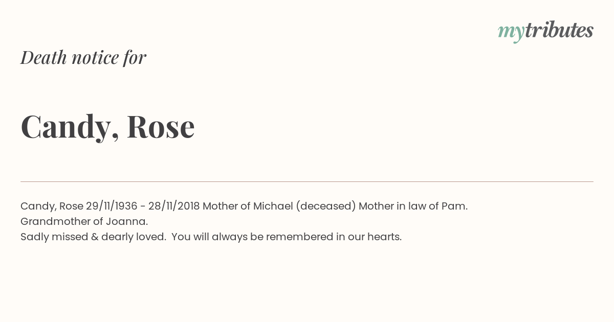Click the "Death notice for" italic heading
The height and width of the screenshot is (322, 614).
click(x=83, y=57)
